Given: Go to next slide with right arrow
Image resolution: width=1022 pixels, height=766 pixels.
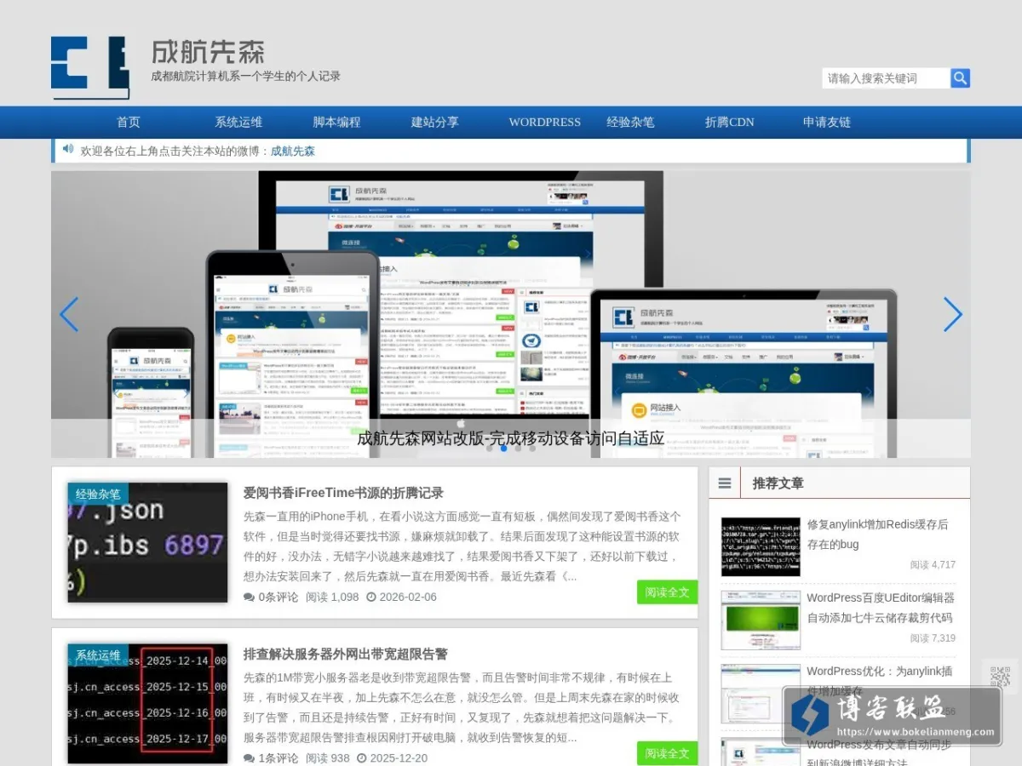Looking at the screenshot, I should (953, 314).
